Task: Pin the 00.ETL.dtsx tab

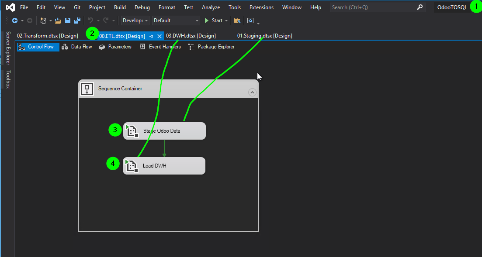Action: pyautogui.click(x=151, y=36)
